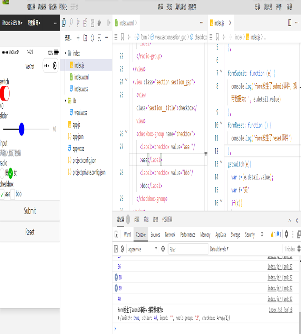This screenshot has width=301, height=334.
Task: Click the Submit button
Action: [x=30, y=211]
